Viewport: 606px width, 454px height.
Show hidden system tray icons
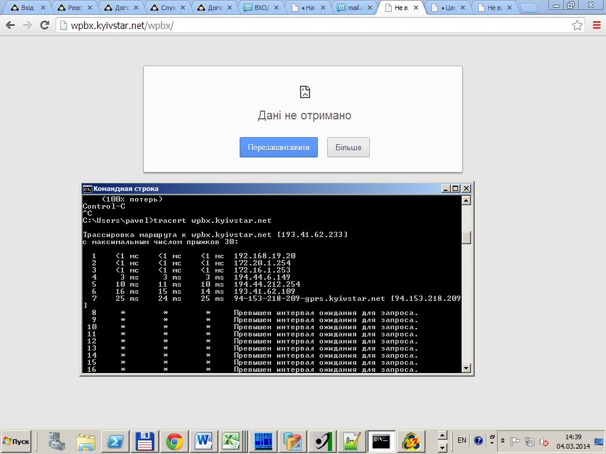click(x=502, y=441)
